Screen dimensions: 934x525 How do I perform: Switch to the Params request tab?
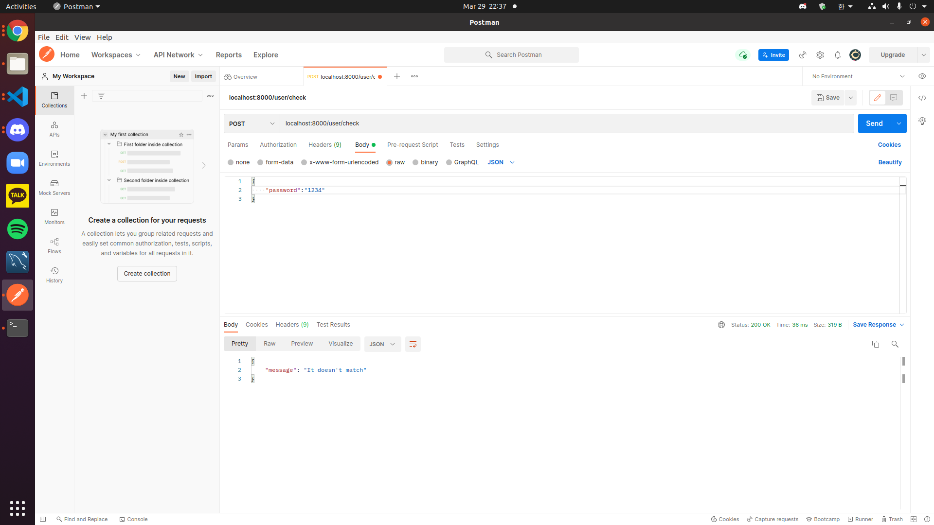pos(238,145)
